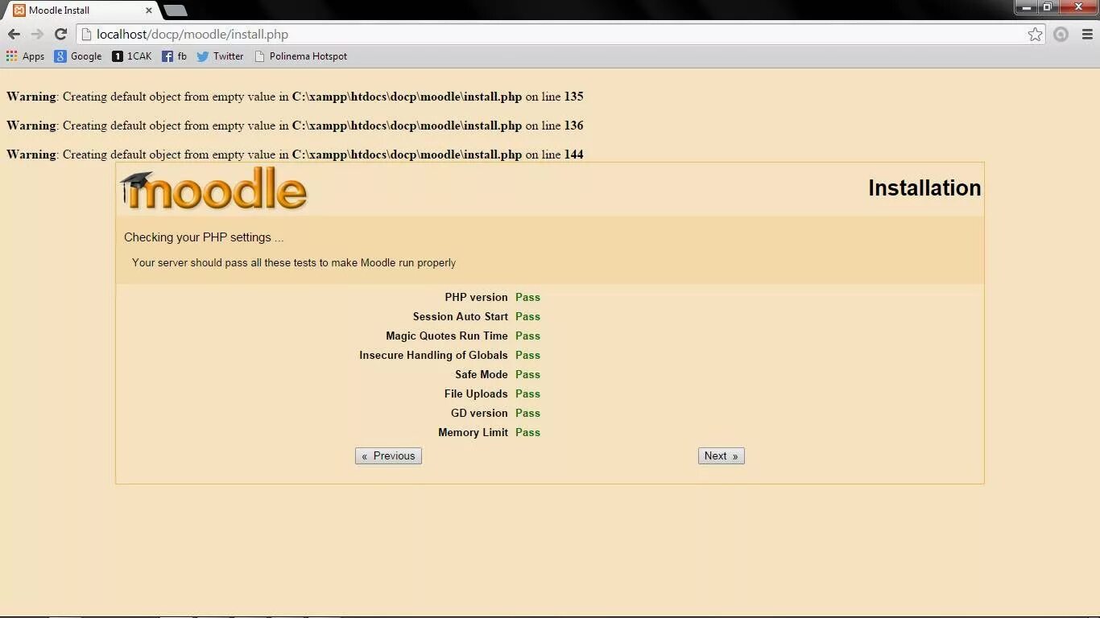The image size is (1100, 618).
Task: Click the PHP version label
Action: (x=476, y=297)
